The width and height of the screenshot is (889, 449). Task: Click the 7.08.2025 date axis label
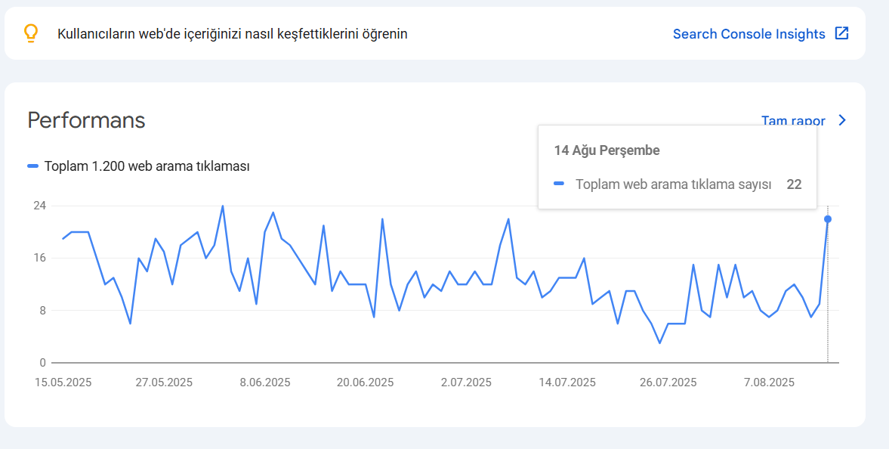[769, 382]
